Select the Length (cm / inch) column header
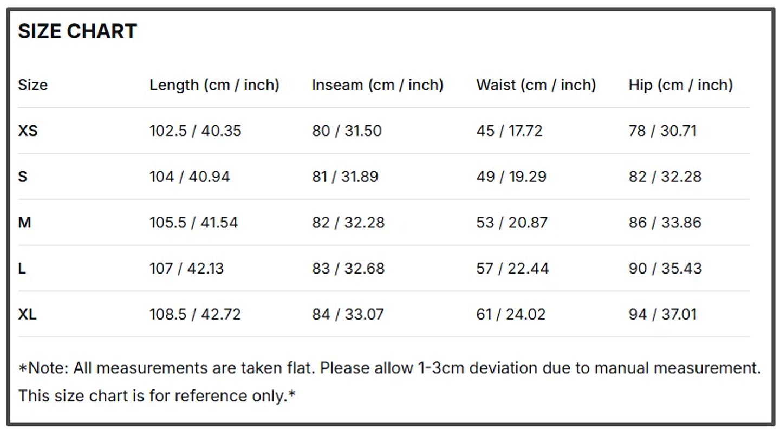 coord(214,85)
